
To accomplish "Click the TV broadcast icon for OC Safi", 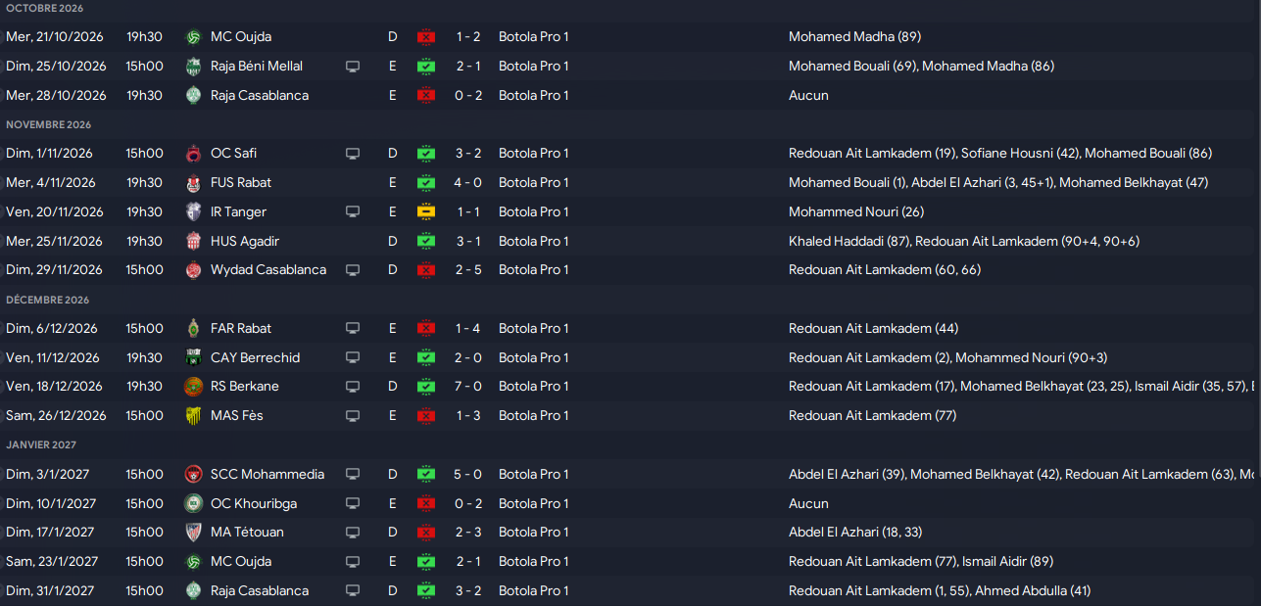I will [353, 154].
